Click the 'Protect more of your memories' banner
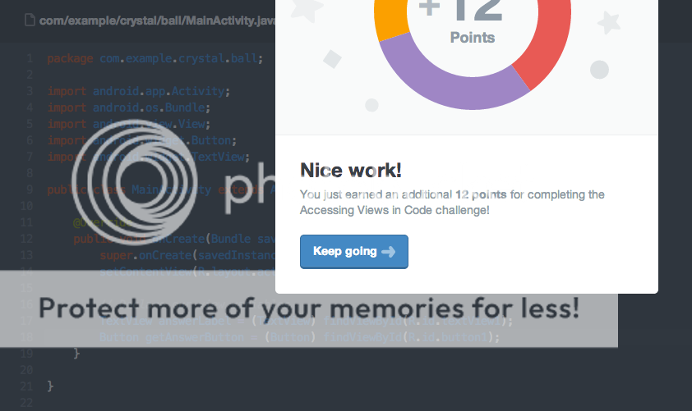Image resolution: width=692 pixels, height=411 pixels. coord(308,309)
